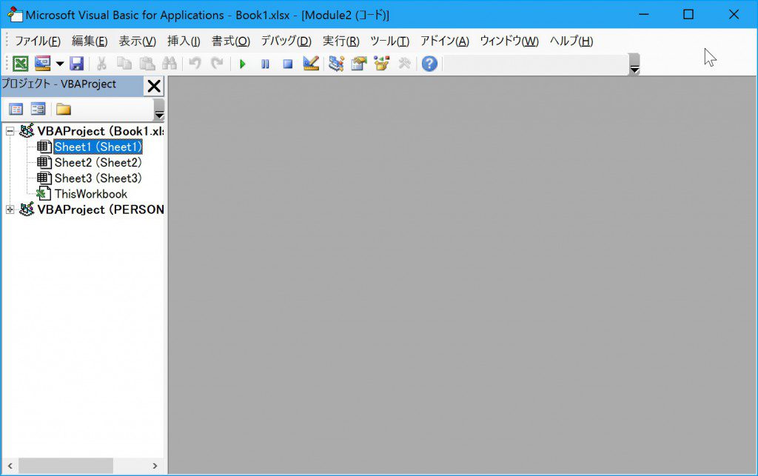Open Visual Basic Help question mark icon
The width and height of the screenshot is (758, 476).
[429, 64]
